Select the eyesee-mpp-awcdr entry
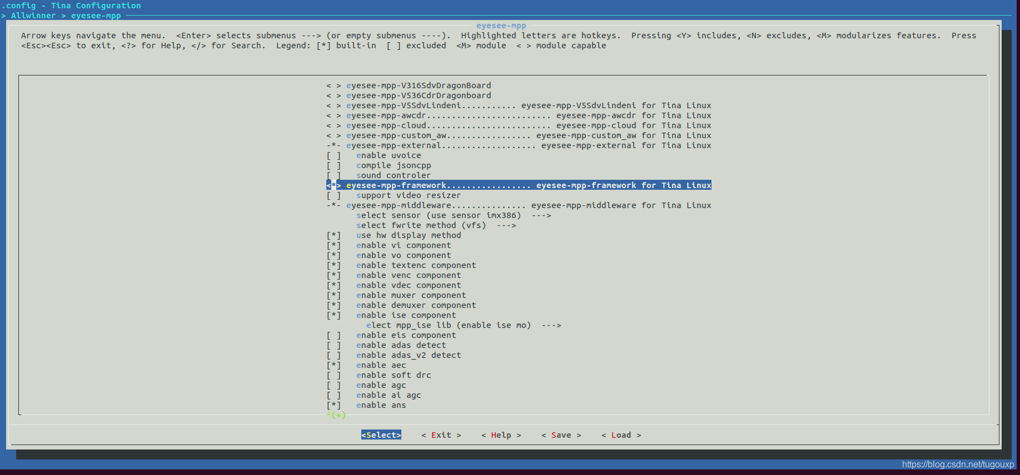1020x475 pixels. tap(519, 115)
